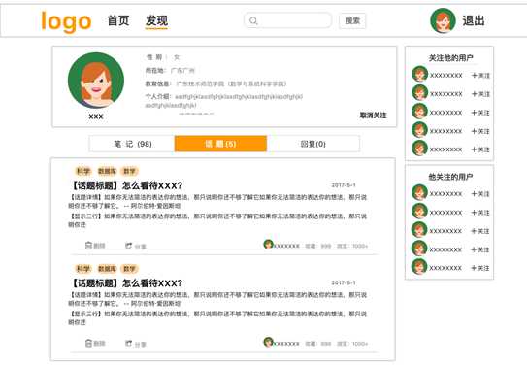The width and height of the screenshot is (527, 365).
Task: Click the 科学 tag on the first topic
Action: [x=83, y=171]
